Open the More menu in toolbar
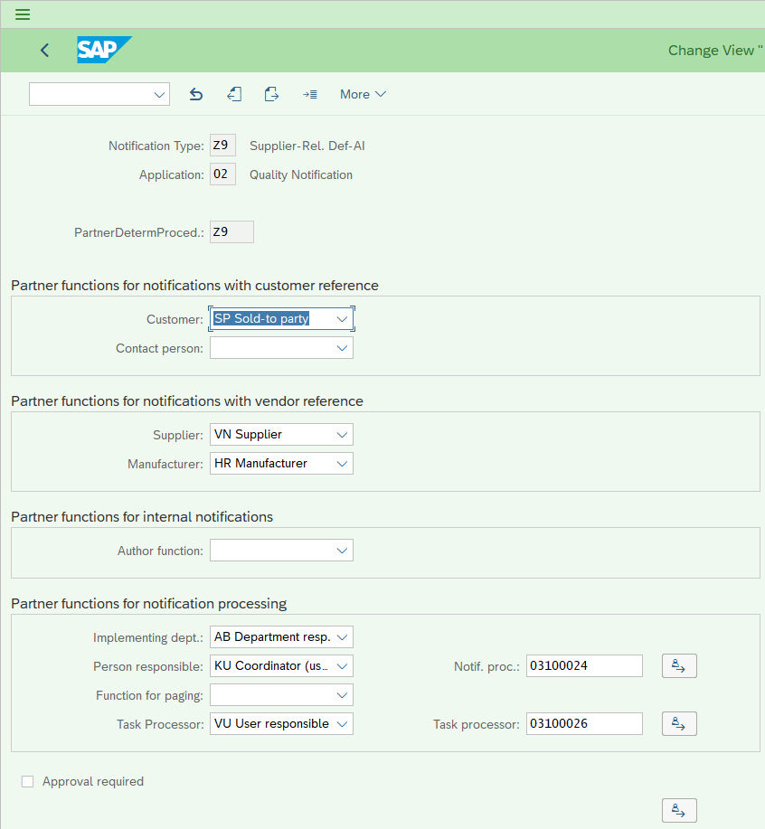Viewport: 765px width, 829px height. 363,94
